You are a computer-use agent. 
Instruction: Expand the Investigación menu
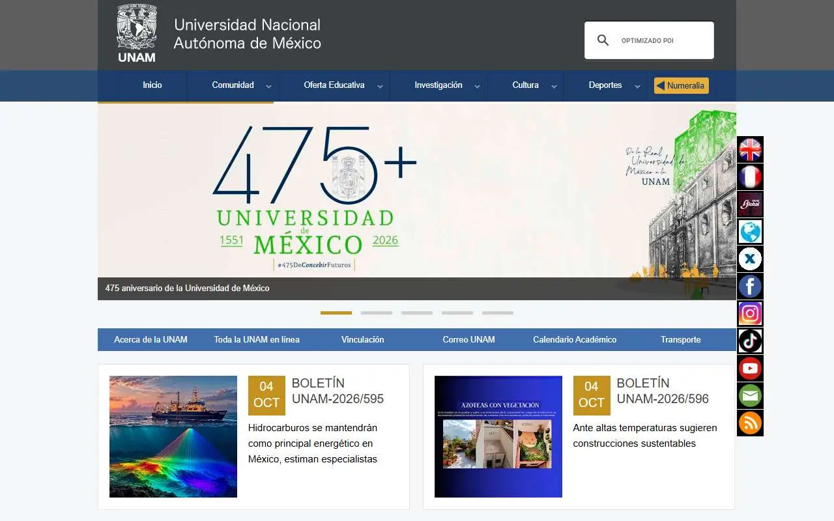point(439,85)
